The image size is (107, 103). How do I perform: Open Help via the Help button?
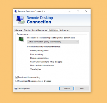click(x=82, y=88)
